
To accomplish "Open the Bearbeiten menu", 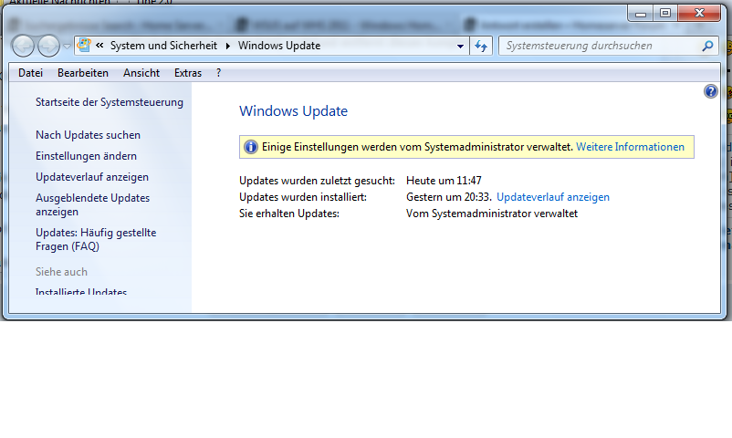I will (83, 73).
